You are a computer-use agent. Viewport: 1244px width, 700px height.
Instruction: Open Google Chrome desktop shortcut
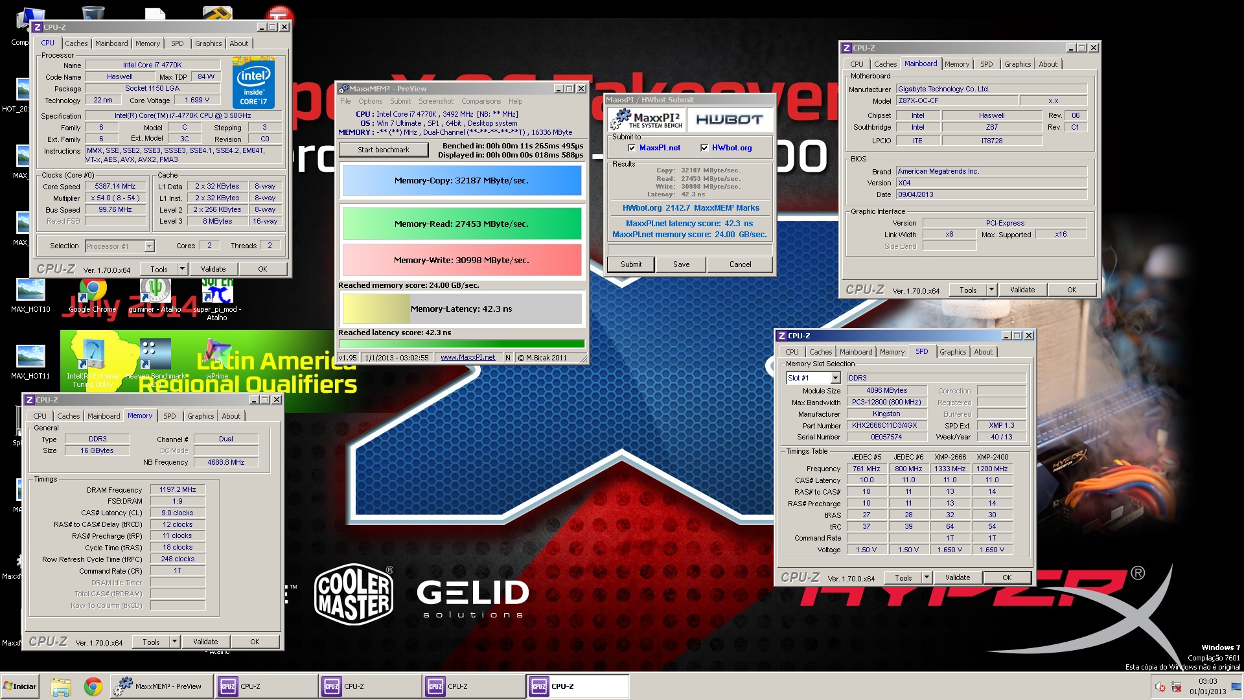[x=93, y=297]
